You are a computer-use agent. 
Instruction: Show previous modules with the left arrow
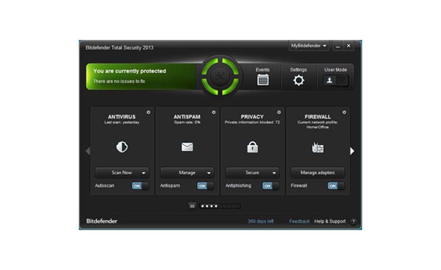[88, 151]
